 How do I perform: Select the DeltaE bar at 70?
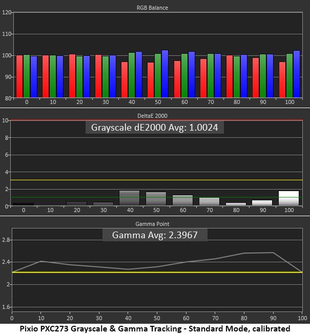tap(209, 201)
